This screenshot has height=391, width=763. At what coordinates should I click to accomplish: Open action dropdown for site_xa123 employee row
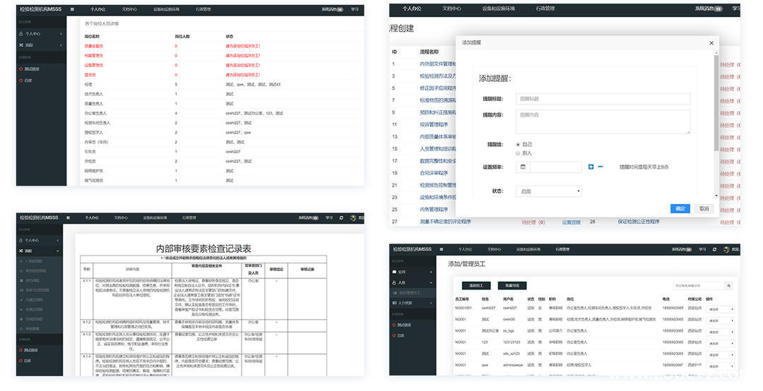pos(720,355)
